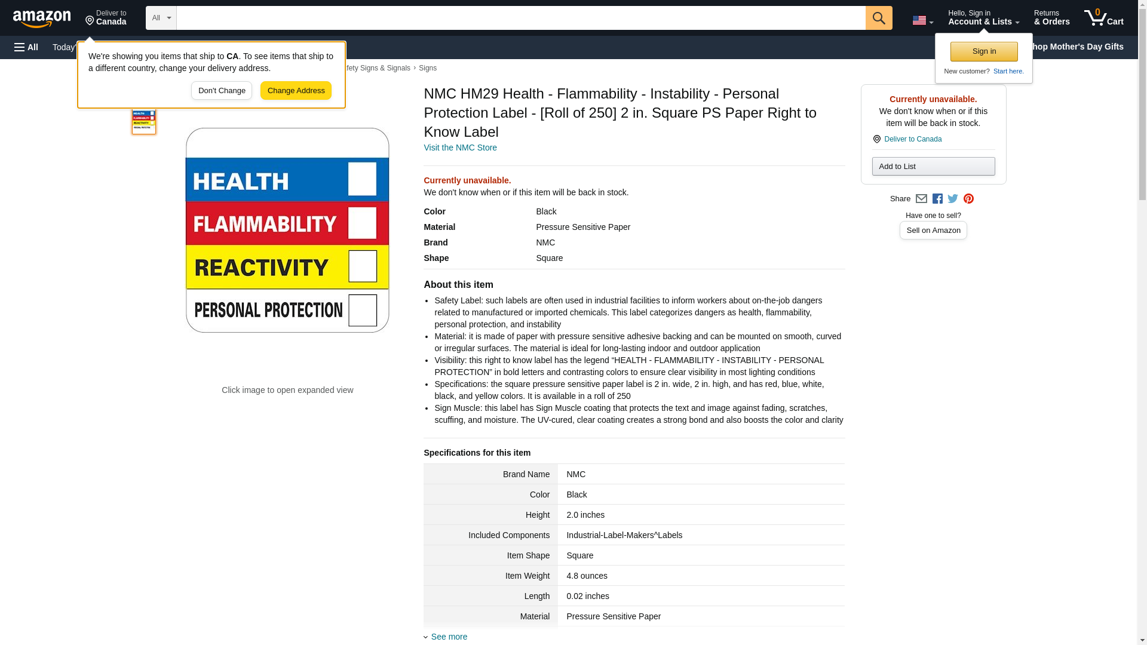Viewport: 1147px width, 645px height.
Task: Open the All hamburger menu
Action: (x=26, y=47)
